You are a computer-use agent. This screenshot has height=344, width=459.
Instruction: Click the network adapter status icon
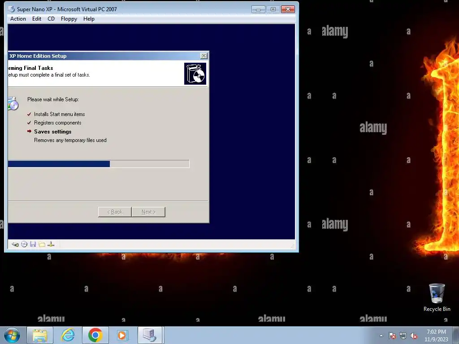coord(51,244)
